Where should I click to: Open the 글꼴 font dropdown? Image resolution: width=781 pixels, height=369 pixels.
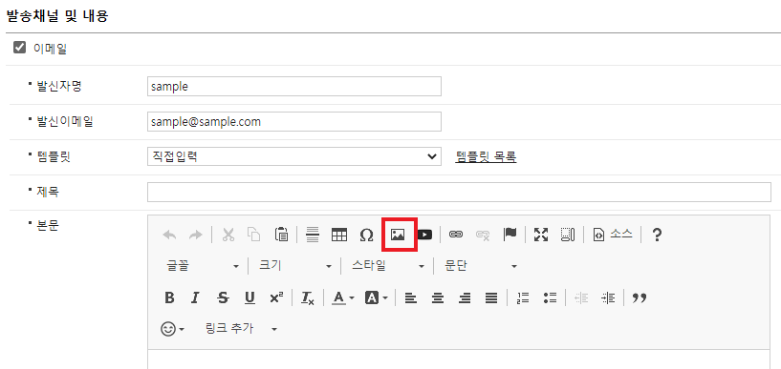pos(203,266)
